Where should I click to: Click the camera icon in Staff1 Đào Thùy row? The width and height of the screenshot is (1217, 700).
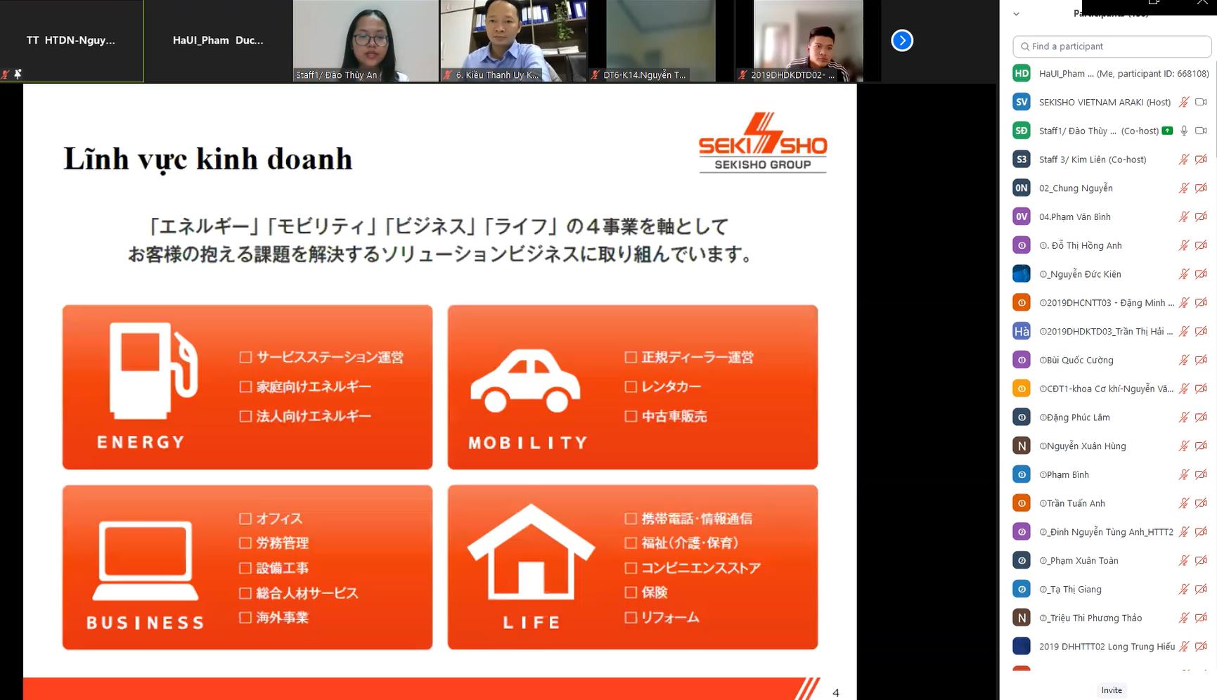click(1201, 131)
